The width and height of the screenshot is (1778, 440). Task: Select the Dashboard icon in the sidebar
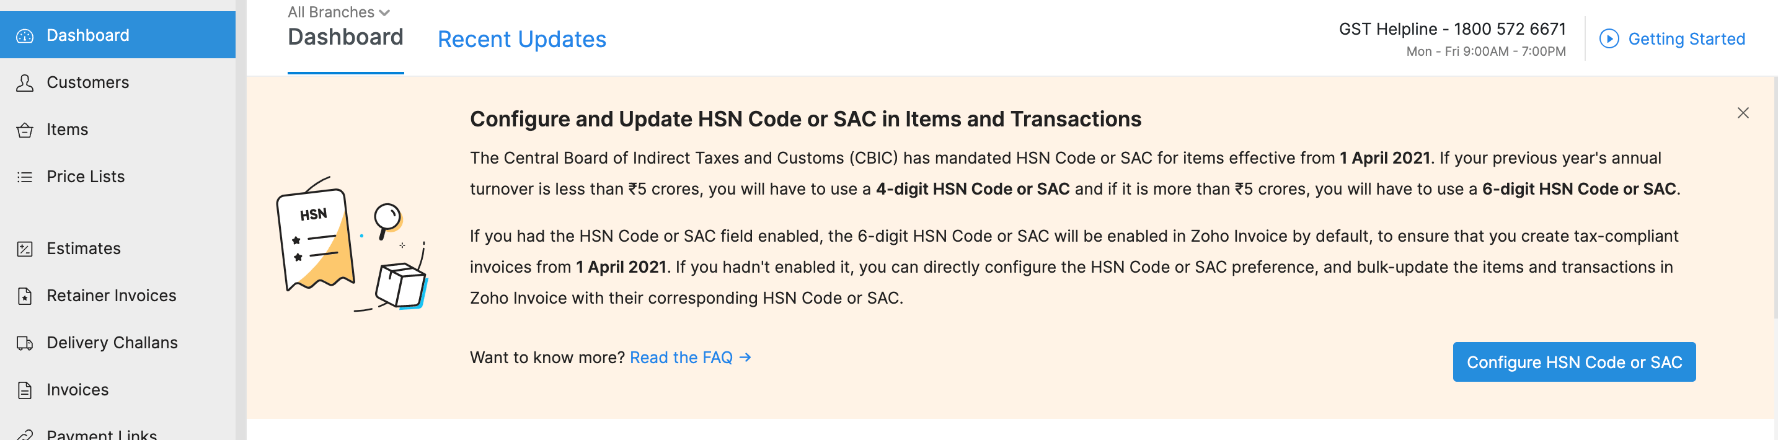[24, 35]
